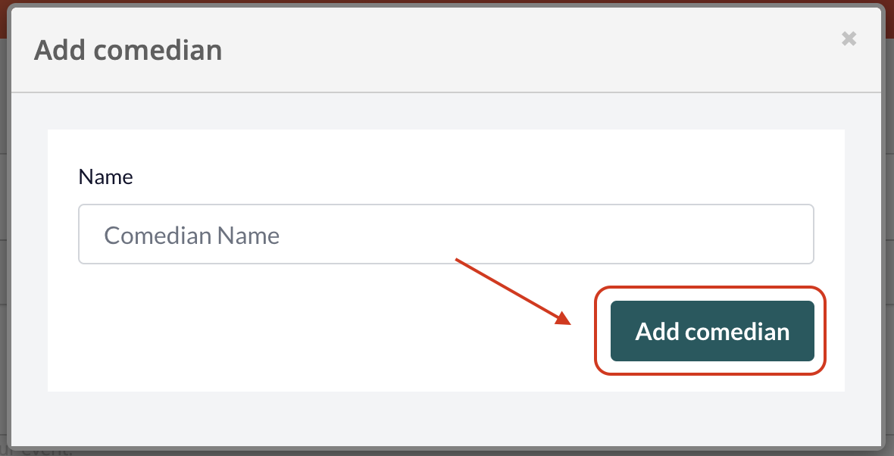Viewport: 894px width, 456px height.
Task: Click the Name field label
Action: point(105,176)
